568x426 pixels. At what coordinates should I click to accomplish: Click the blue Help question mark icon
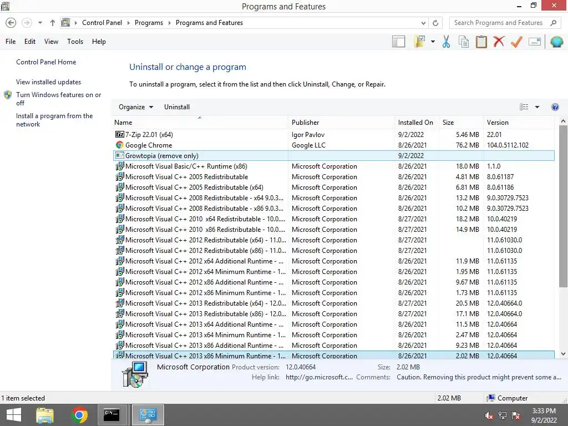555,107
